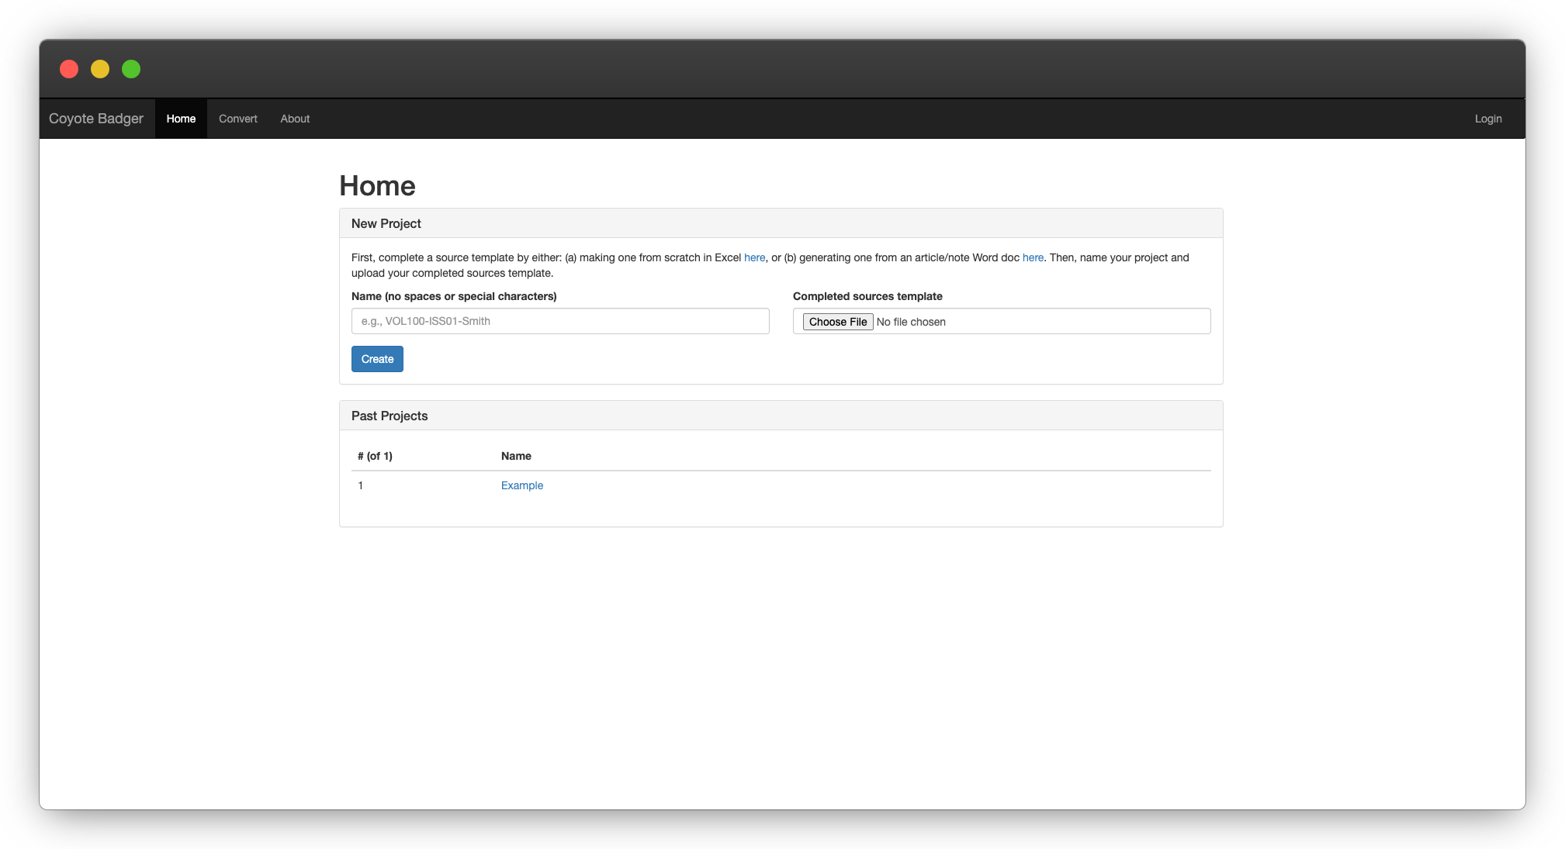Click the Coyote Badger brand logo text
The image size is (1565, 849).
pos(96,119)
